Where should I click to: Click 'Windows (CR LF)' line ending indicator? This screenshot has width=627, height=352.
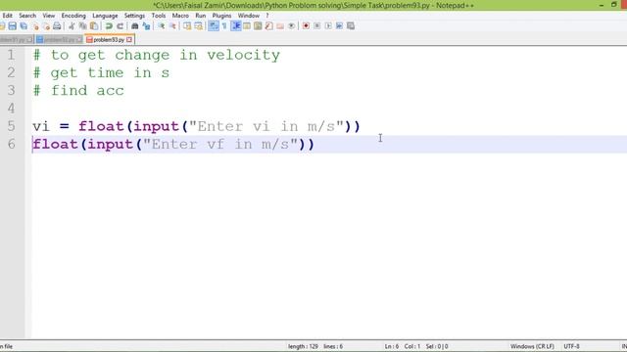click(532, 346)
